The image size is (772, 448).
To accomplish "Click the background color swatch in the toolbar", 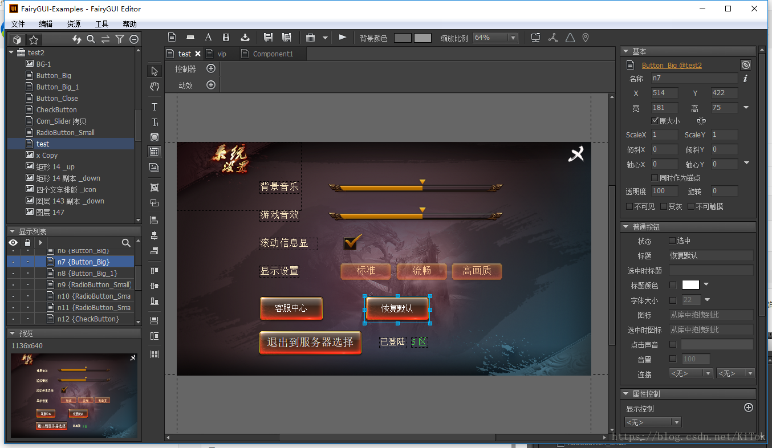I will [x=403, y=37].
